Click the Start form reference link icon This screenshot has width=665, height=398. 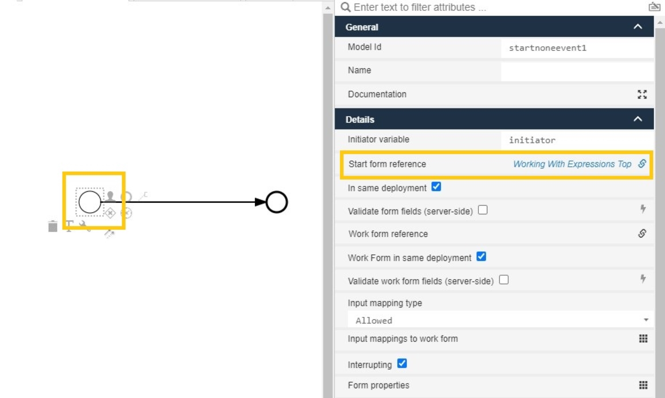coord(642,164)
